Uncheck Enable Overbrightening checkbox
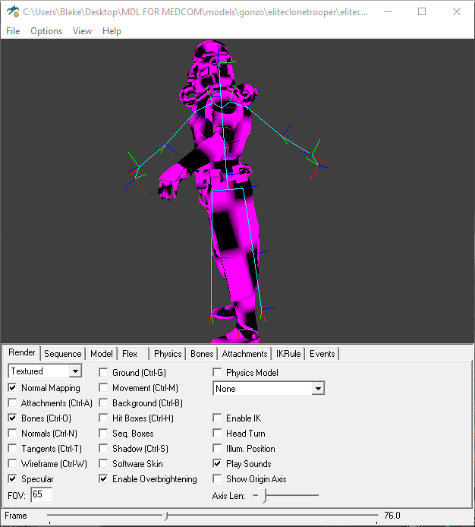 103,478
